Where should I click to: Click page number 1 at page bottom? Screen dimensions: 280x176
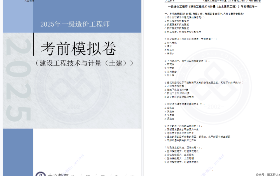click(213, 171)
